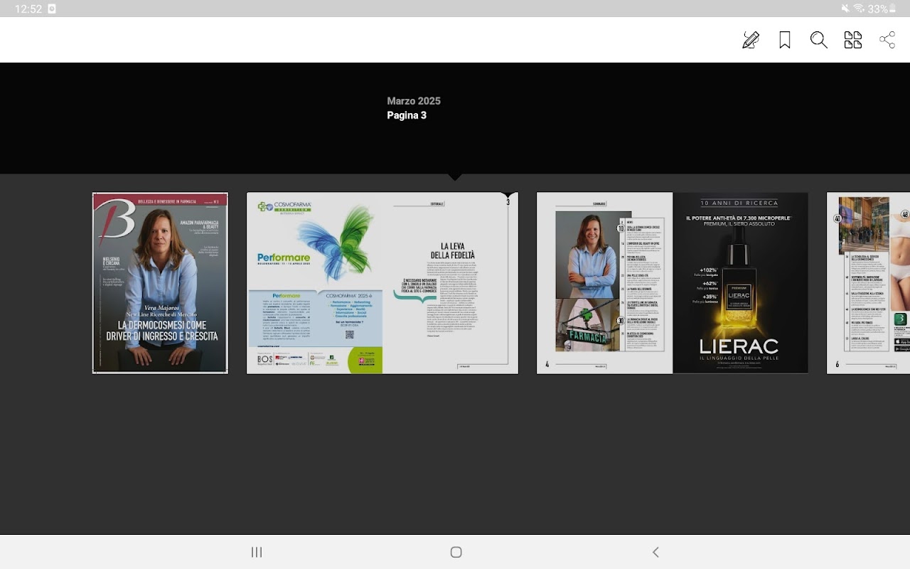This screenshot has height=569, width=910.
Task: Tap the Wi-Fi status icon
Action: pos(859,9)
